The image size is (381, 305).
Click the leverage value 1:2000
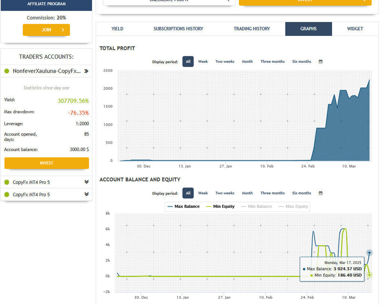tap(82, 124)
